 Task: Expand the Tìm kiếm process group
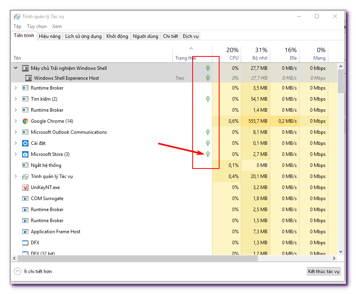point(15,99)
